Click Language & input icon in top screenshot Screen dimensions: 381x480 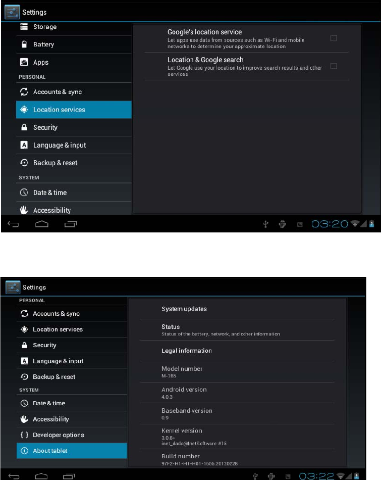24,145
